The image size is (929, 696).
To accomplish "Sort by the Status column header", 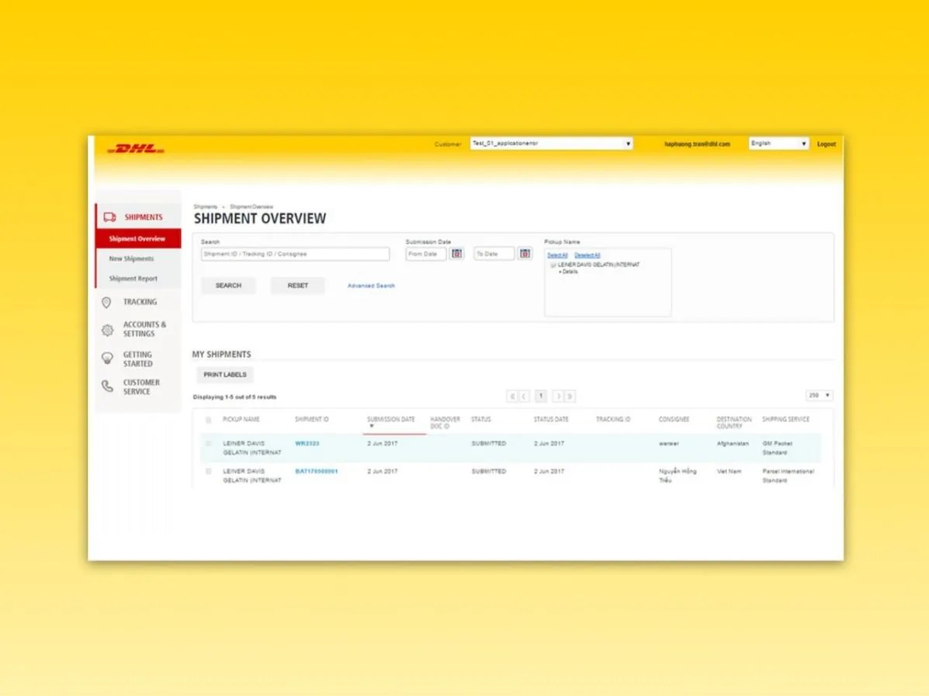I will (481, 419).
